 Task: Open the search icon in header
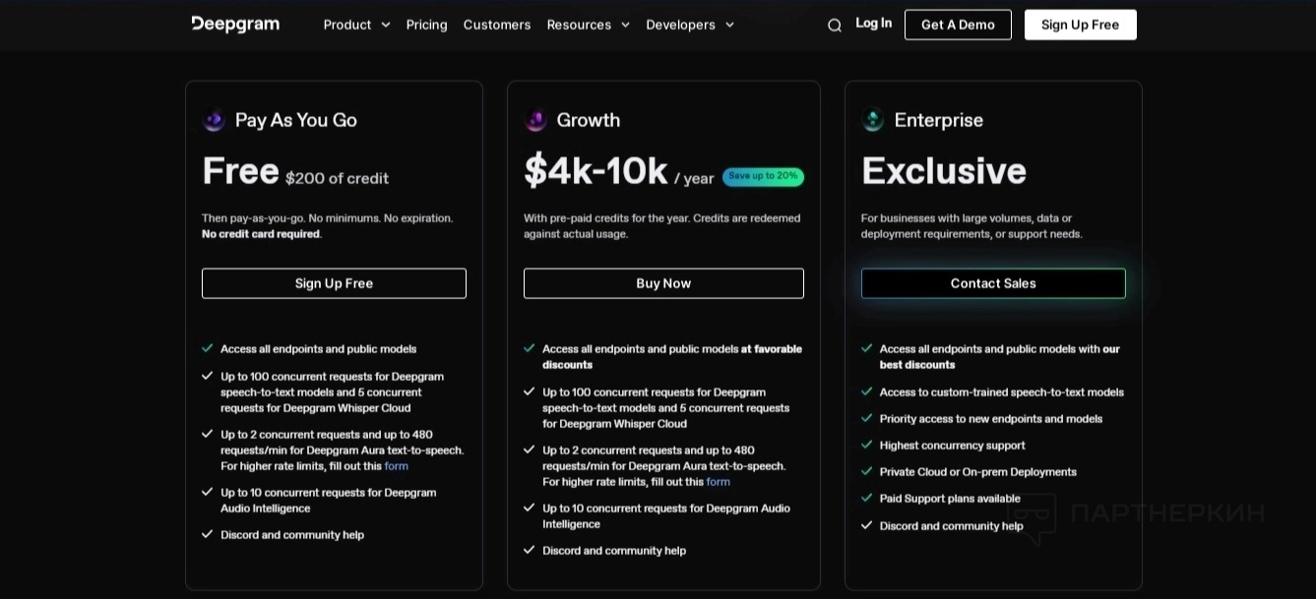click(x=835, y=26)
